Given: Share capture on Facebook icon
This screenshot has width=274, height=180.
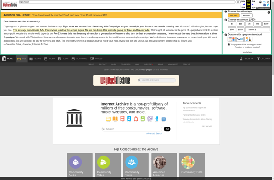Looking at the screenshot, I should (265, 5).
